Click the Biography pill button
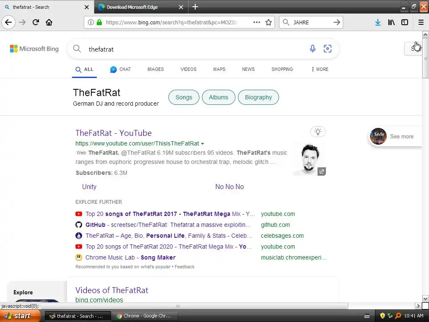The width and height of the screenshot is (429, 322). pyautogui.click(x=258, y=97)
